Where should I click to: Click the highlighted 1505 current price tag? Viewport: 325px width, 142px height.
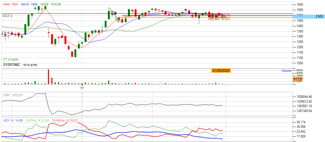(x=319, y=17)
